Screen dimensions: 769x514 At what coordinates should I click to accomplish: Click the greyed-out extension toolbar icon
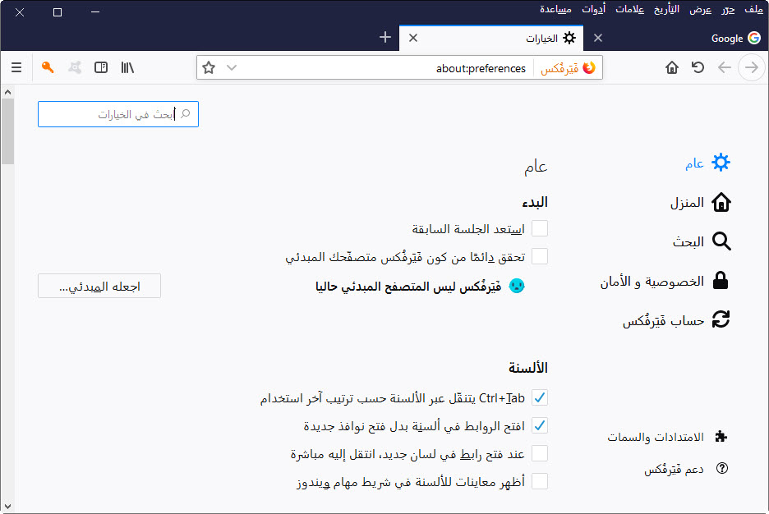tap(75, 67)
